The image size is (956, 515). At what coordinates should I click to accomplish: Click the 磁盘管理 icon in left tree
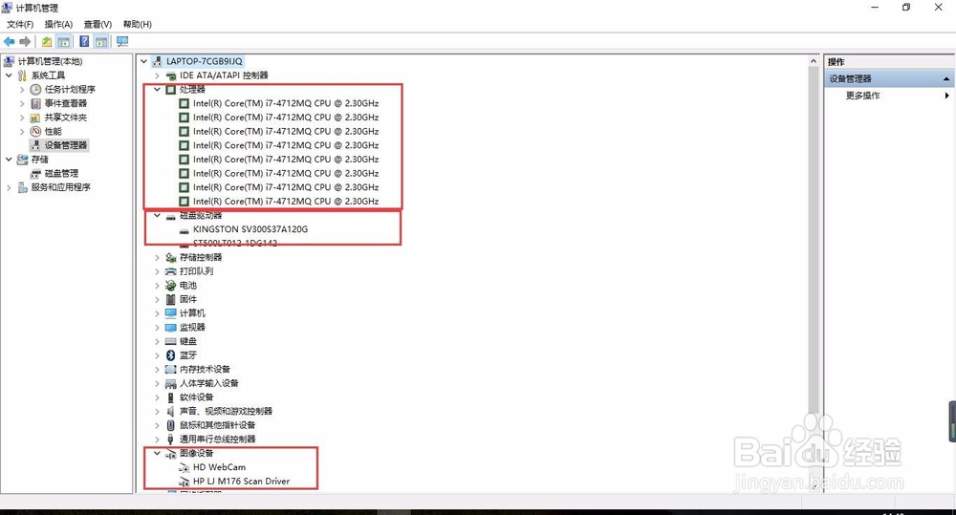(36, 173)
